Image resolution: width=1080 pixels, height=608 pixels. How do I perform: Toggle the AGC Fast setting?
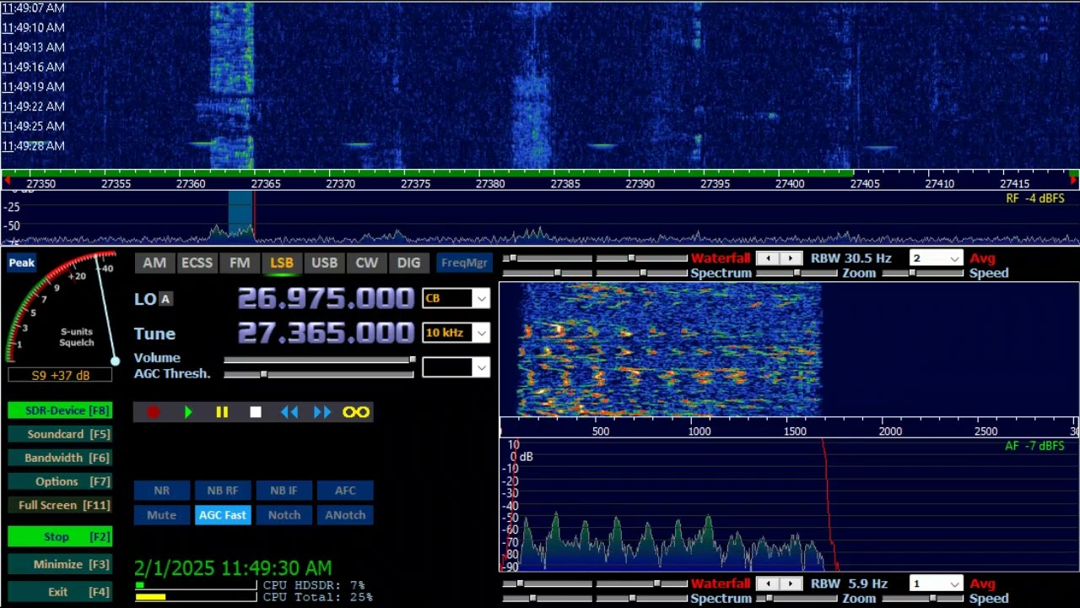pos(223,515)
